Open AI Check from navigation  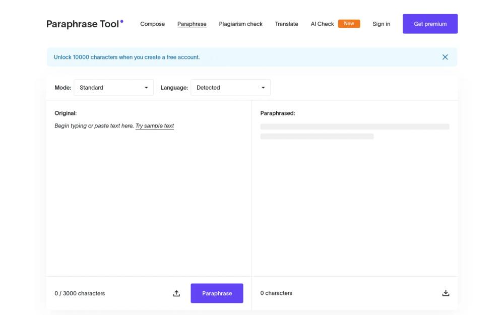(322, 24)
